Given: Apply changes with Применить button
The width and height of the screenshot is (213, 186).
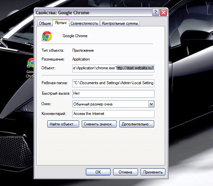Looking at the screenshot, I should point(153,172).
